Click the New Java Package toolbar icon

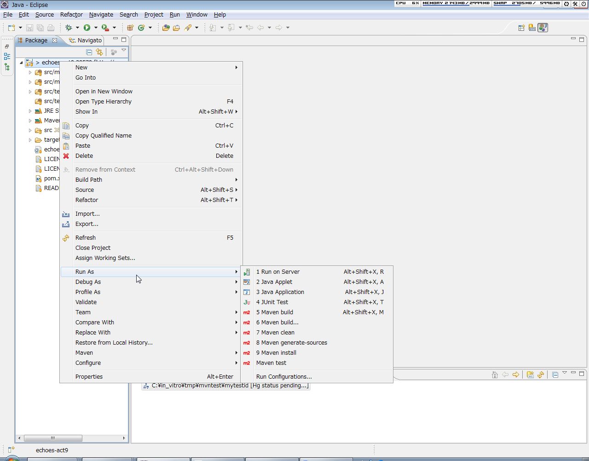(x=130, y=28)
